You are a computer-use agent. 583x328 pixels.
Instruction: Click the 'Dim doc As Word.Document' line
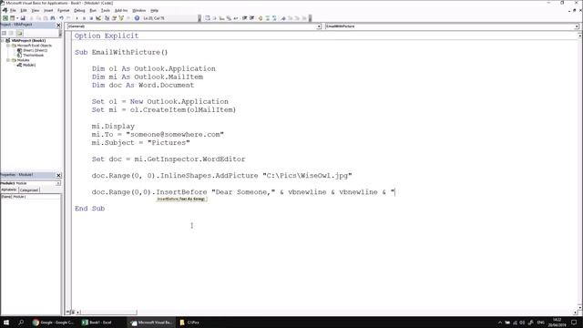[x=143, y=85]
